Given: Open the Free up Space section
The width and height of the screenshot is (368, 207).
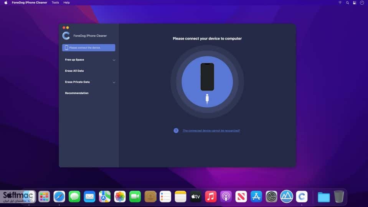Looking at the screenshot, I should (x=74, y=60).
